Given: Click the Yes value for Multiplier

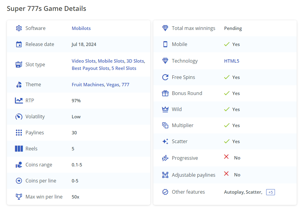Looking at the screenshot, I should (236, 126).
